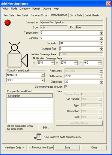Decrease the Candela value with down spinner
The width and height of the screenshot is (112, 155).
point(101,39)
